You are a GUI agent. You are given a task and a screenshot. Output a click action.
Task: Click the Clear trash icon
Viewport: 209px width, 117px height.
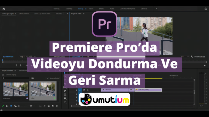(x=57, y=106)
